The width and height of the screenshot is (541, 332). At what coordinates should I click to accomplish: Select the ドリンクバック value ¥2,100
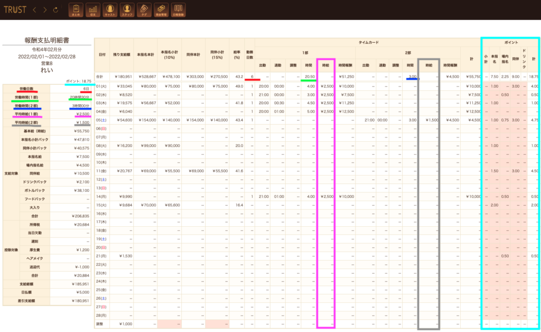pyautogui.click(x=83, y=182)
